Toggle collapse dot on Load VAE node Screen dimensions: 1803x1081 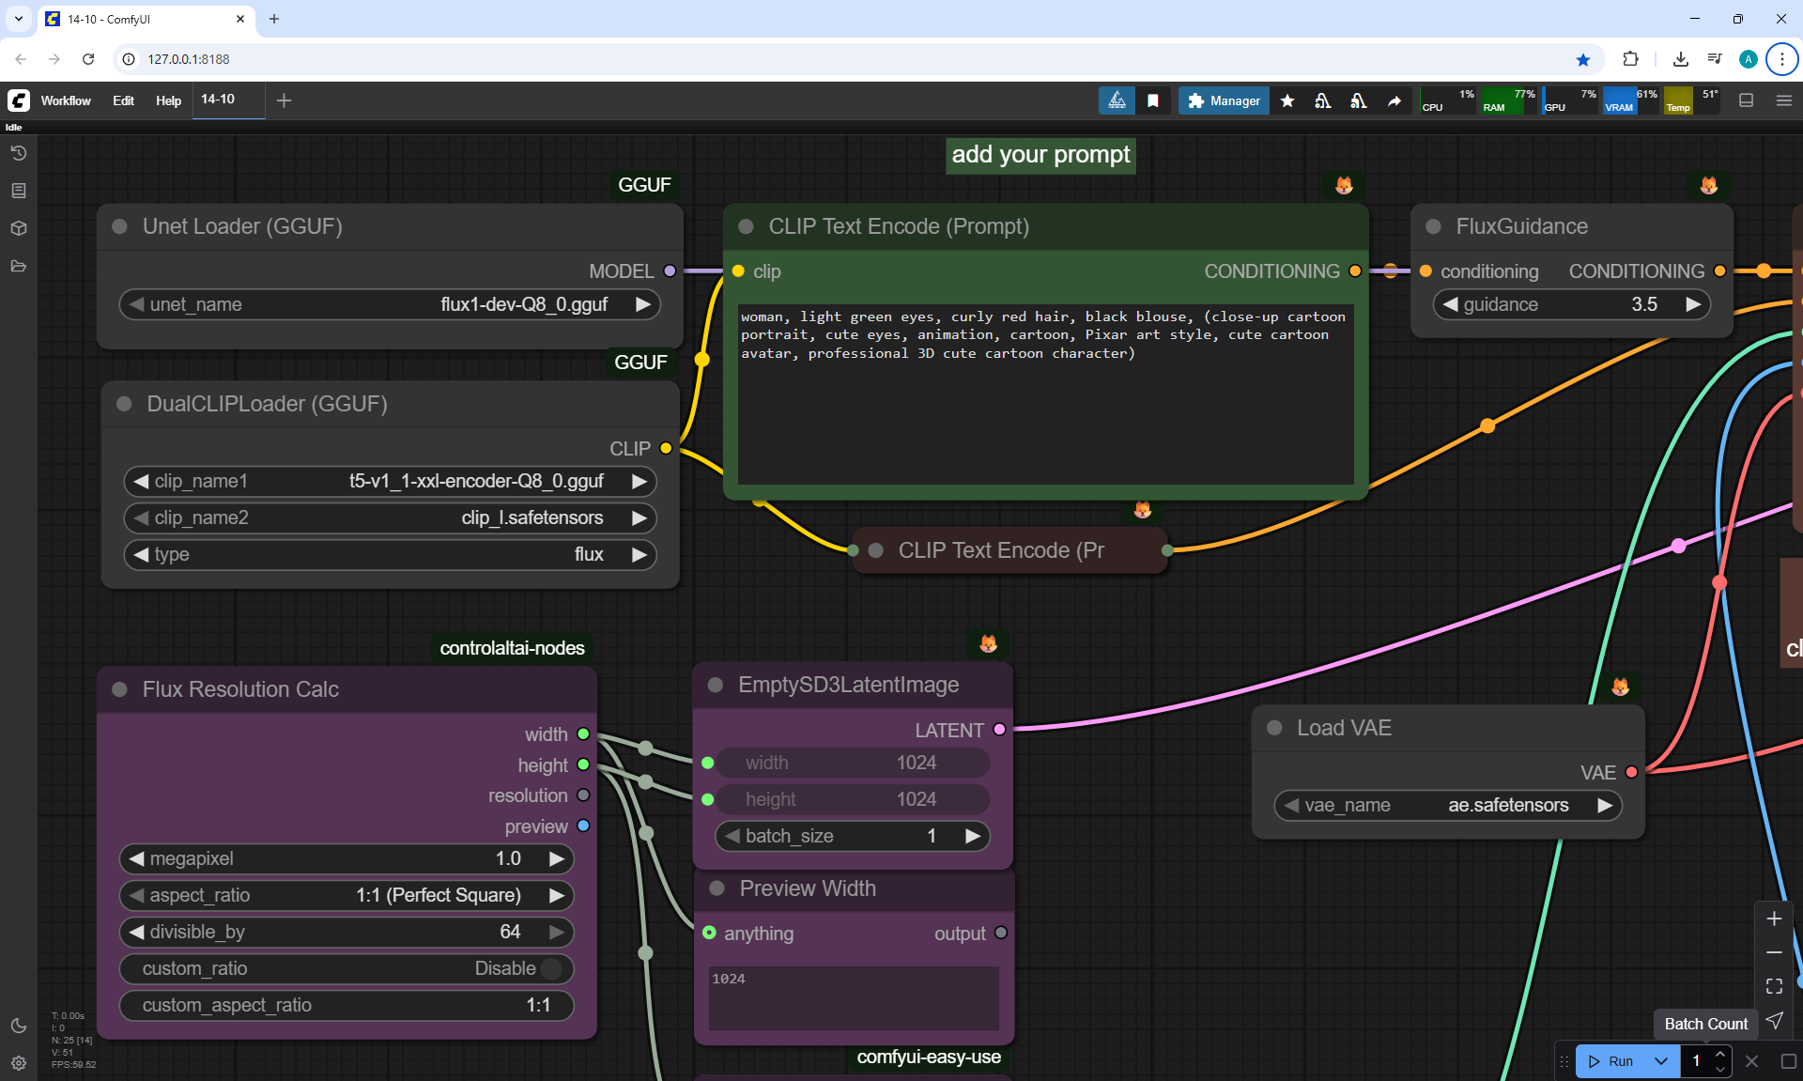tap(1274, 728)
